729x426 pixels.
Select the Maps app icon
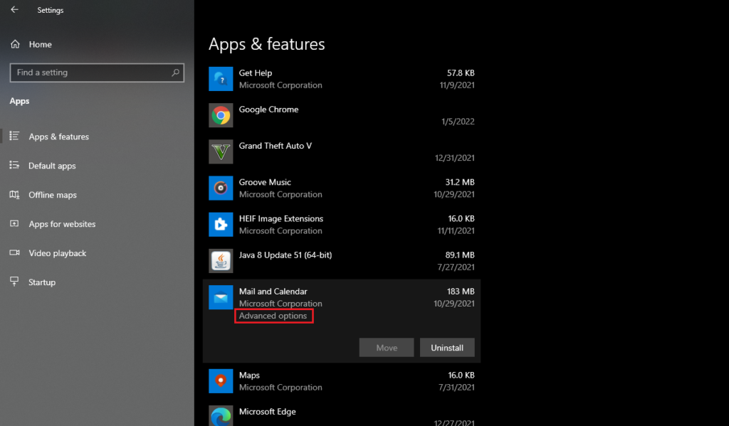221,381
